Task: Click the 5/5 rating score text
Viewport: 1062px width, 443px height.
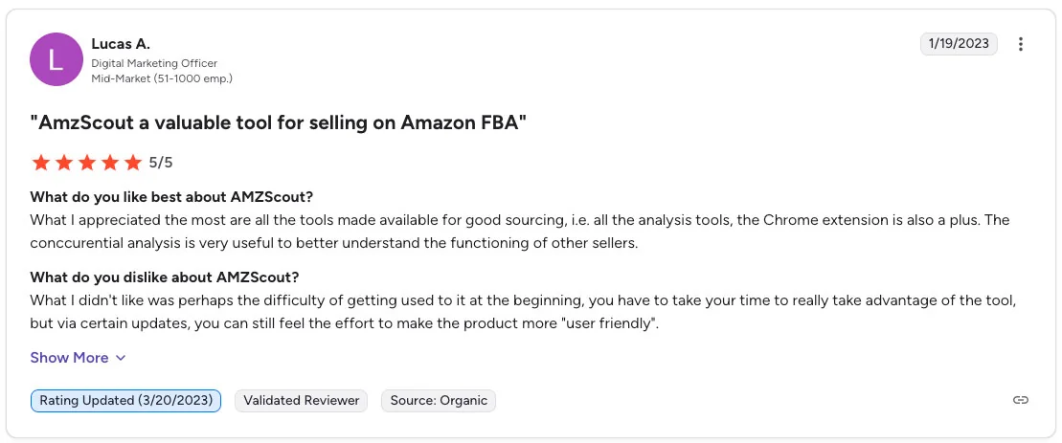Action: [x=161, y=163]
